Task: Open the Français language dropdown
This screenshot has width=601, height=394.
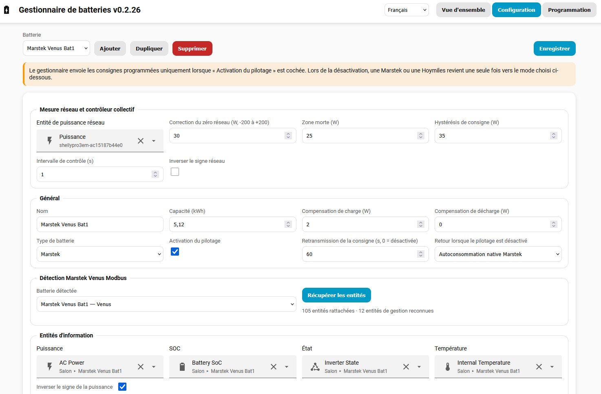Action: 407,10
